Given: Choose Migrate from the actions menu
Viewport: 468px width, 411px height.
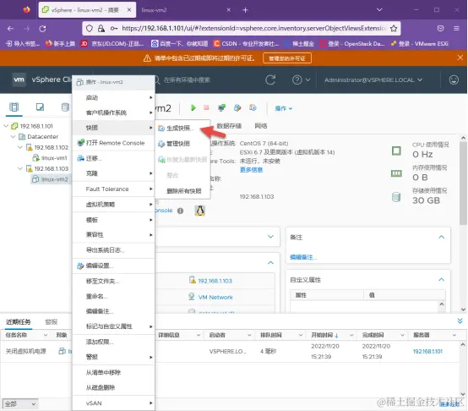Looking at the screenshot, I should point(113,158).
